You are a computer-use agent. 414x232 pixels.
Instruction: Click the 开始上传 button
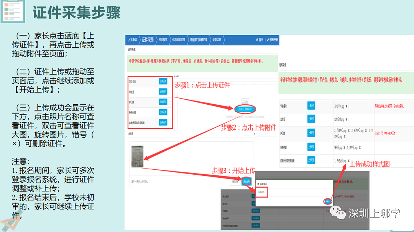pos(246,181)
